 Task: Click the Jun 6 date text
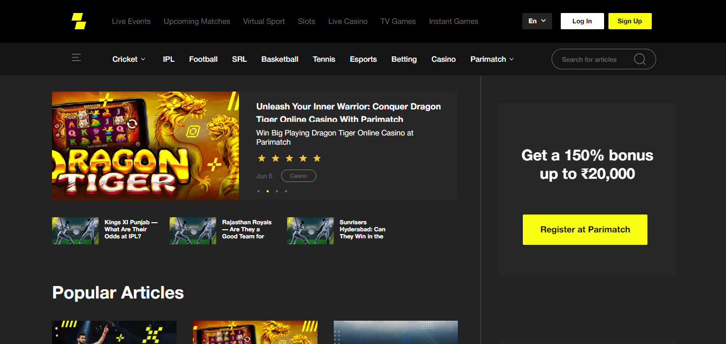tap(264, 176)
